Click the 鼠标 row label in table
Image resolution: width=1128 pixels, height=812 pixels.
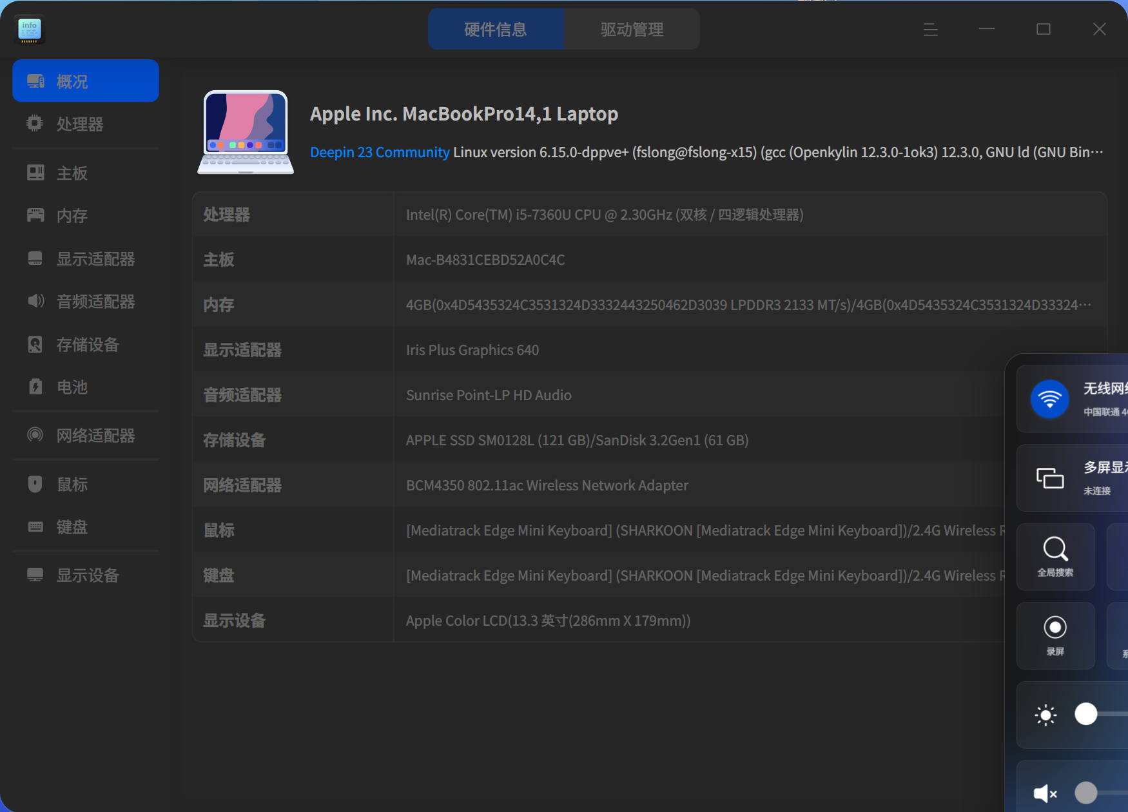point(219,530)
